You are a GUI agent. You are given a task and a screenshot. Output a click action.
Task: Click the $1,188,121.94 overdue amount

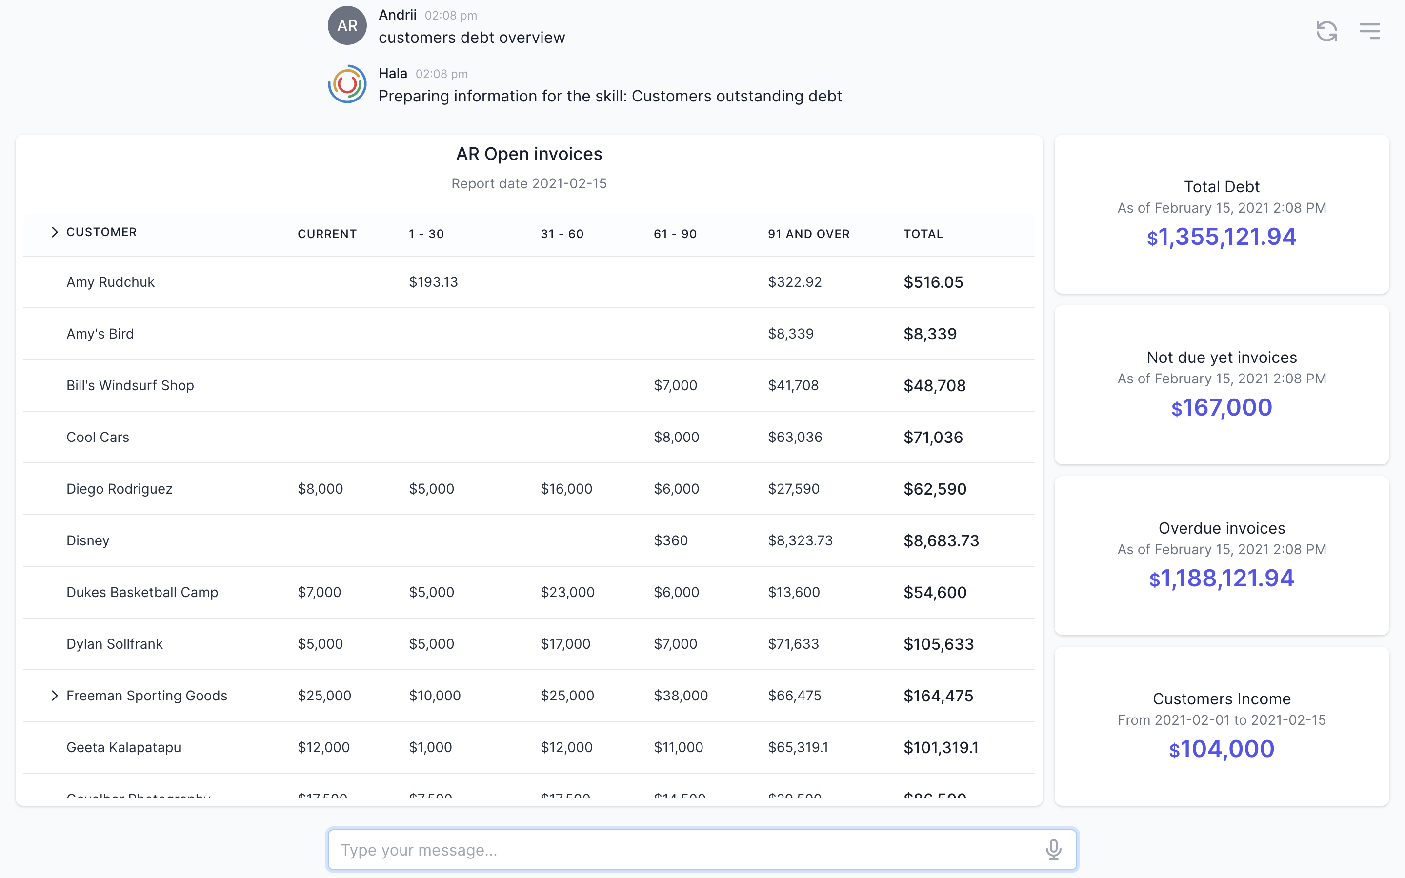click(x=1222, y=579)
